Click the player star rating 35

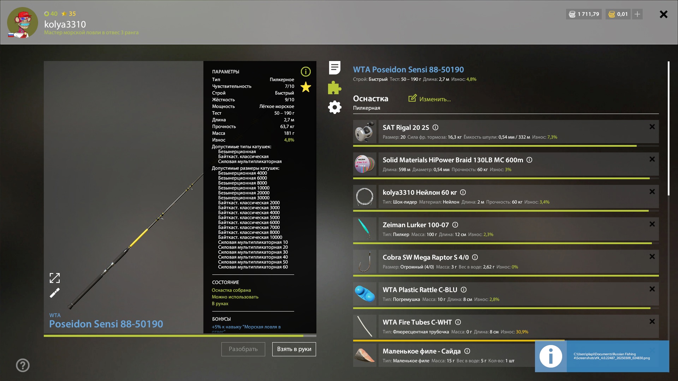pos(69,14)
